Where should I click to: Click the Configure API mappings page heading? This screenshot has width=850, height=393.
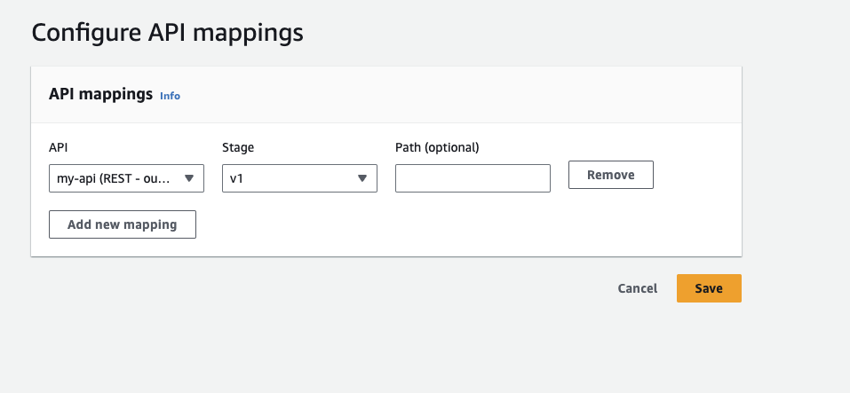pyautogui.click(x=168, y=33)
